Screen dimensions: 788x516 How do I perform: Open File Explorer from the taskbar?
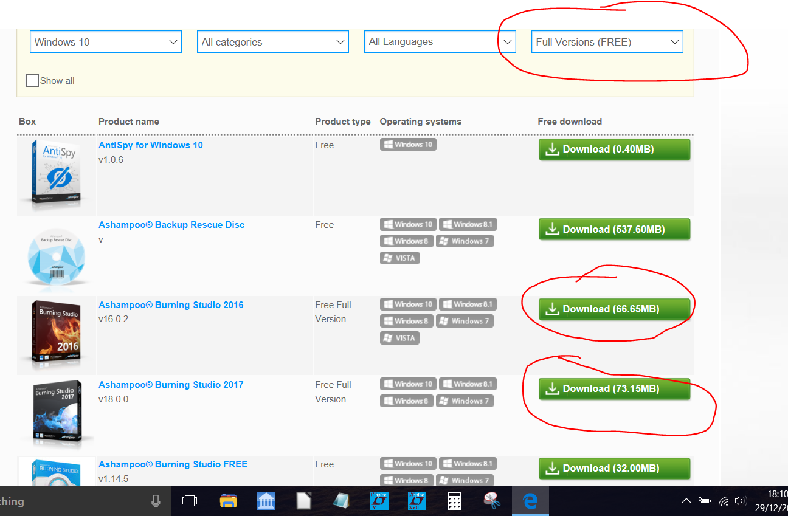[x=228, y=501]
